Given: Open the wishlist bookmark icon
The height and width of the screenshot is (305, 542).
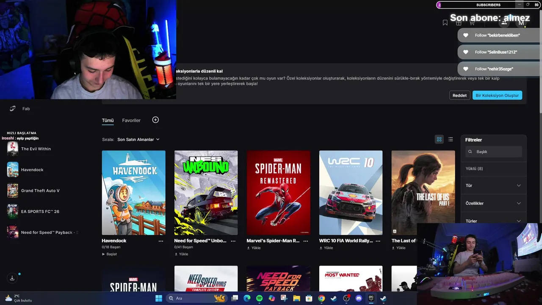Looking at the screenshot, I should pyautogui.click(x=445, y=23).
